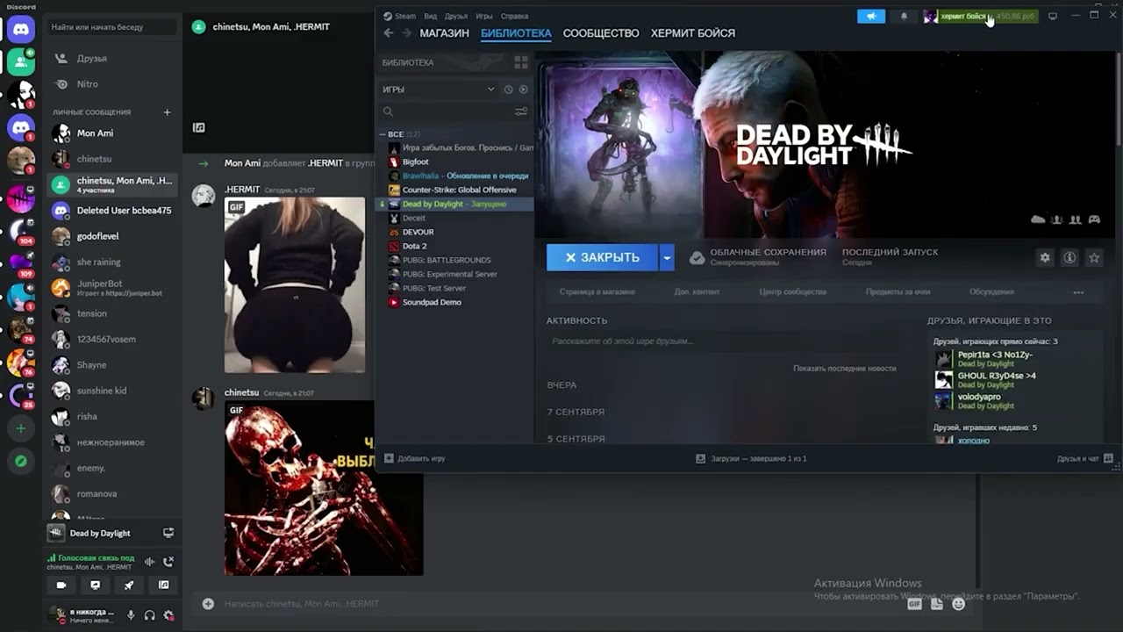This screenshot has width=1123, height=632.
Task: Open the dropdown arrow beside Закрыть
Action: [x=667, y=257]
